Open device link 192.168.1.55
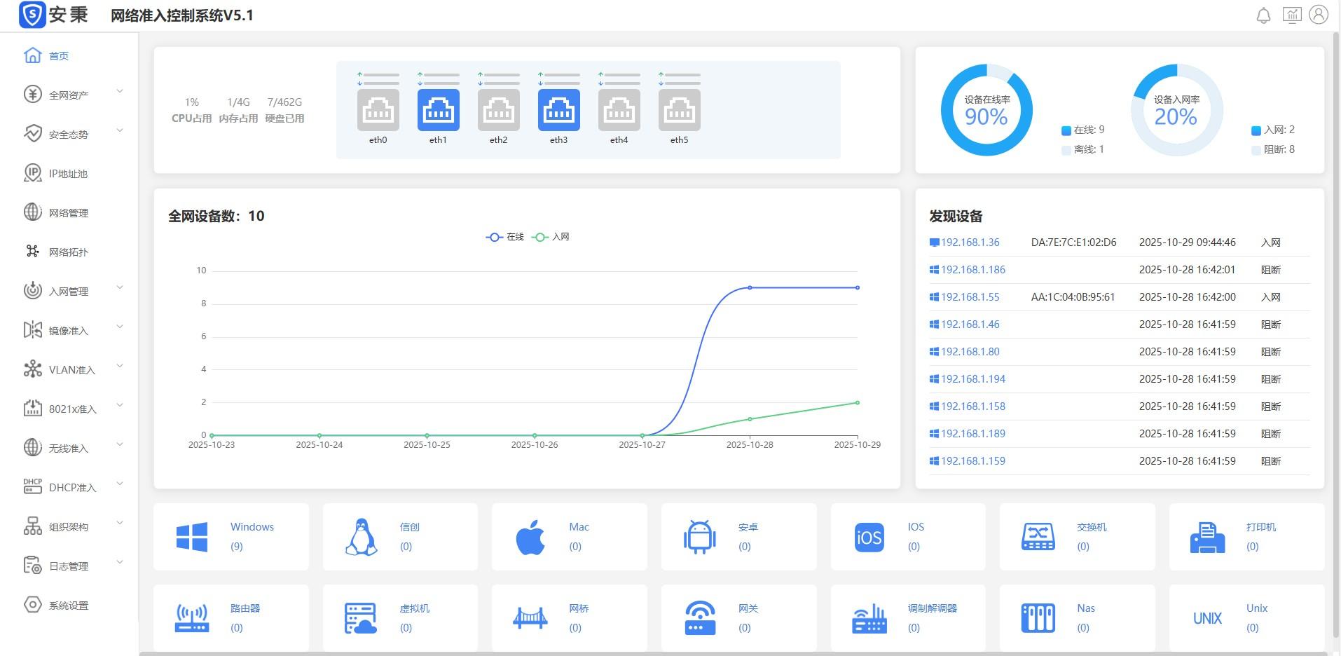The width and height of the screenshot is (1341, 656). [x=970, y=297]
